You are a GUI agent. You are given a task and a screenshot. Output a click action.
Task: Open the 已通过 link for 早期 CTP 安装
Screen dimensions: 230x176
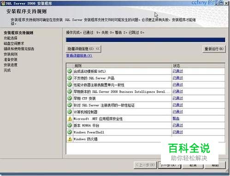(x=178, y=98)
